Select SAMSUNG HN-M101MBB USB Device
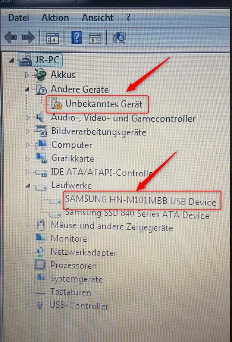Viewport: 232px width, 342px height. [141, 200]
